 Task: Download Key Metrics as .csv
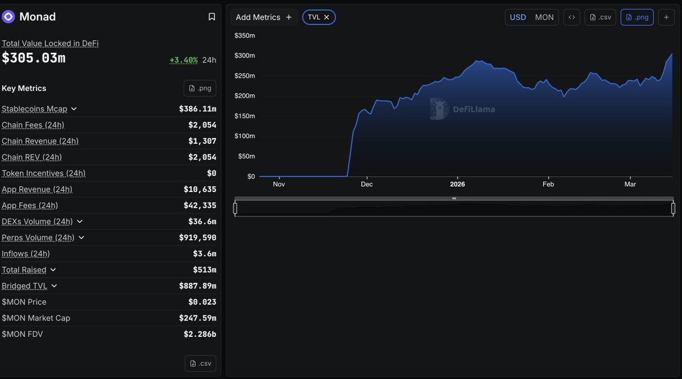click(201, 363)
